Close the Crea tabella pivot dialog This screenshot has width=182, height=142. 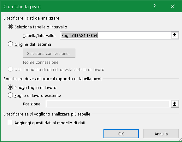point(173,6)
